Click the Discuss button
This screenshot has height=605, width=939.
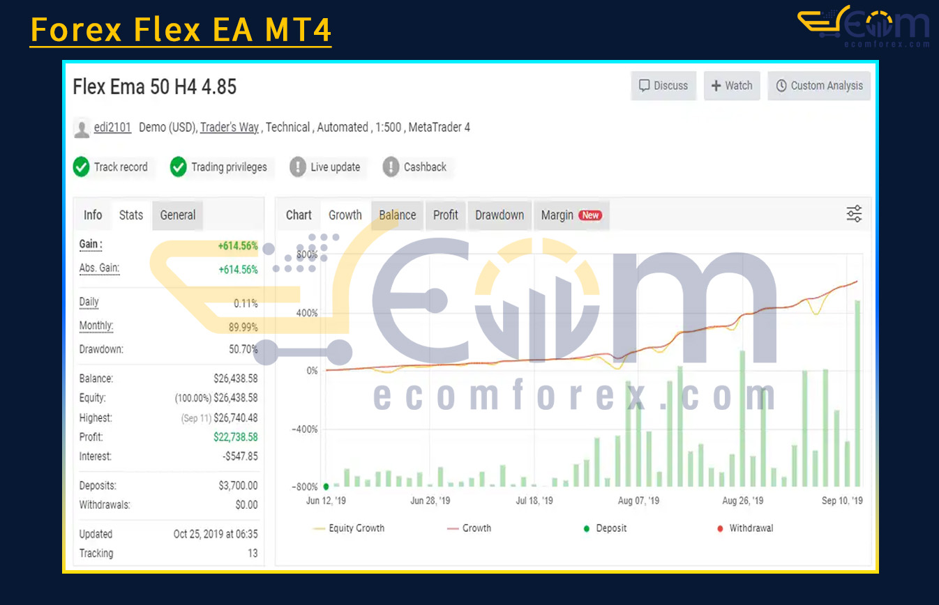(x=663, y=86)
